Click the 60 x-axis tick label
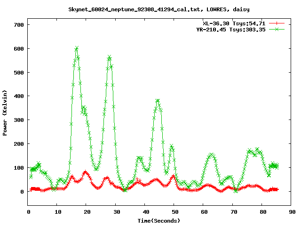The image size is (301, 225). point(204,212)
